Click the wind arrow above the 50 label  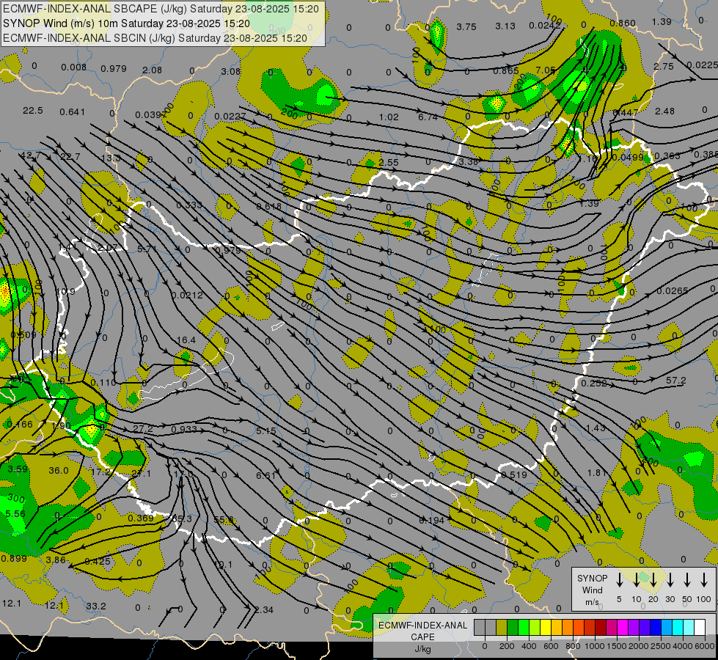coord(687,580)
